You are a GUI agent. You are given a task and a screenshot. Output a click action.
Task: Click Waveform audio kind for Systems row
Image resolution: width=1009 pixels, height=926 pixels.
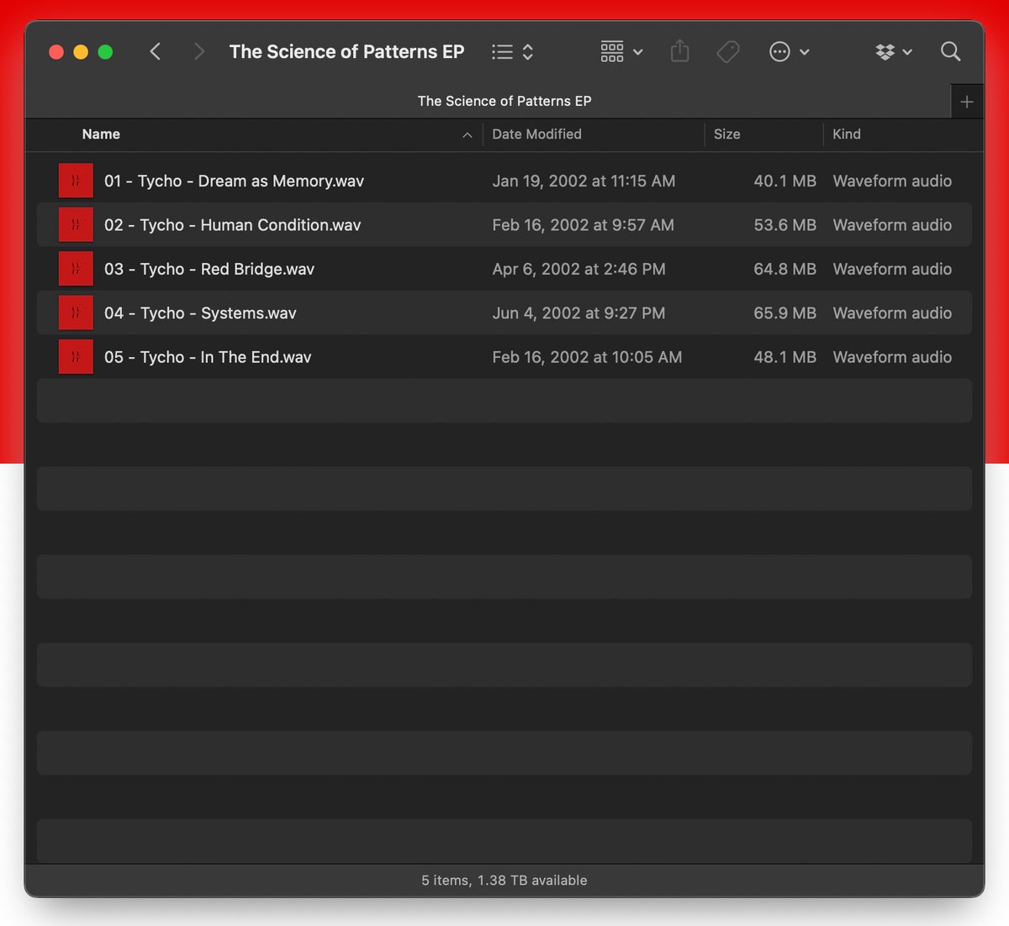(x=892, y=313)
